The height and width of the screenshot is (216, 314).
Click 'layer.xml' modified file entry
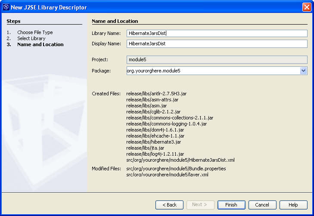tap(167, 175)
